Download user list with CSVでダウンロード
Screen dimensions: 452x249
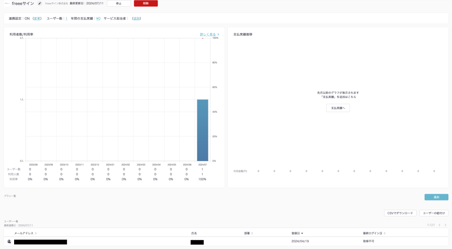click(400, 213)
